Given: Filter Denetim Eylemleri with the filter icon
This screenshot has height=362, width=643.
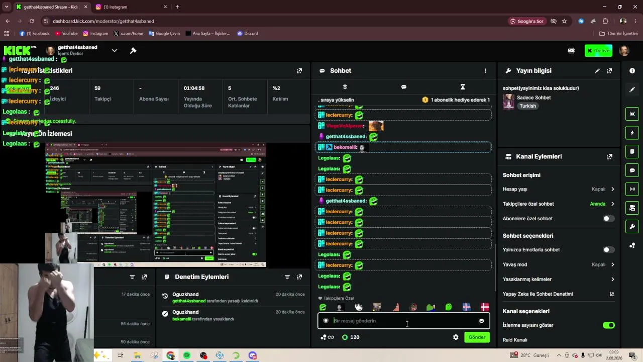Looking at the screenshot, I should tap(287, 277).
